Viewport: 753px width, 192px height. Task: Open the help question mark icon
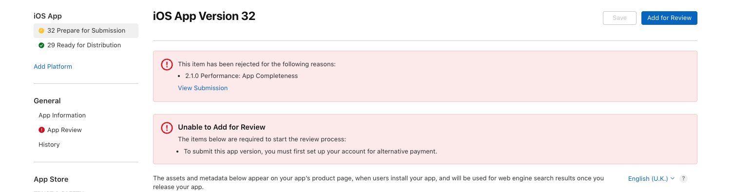684,179
